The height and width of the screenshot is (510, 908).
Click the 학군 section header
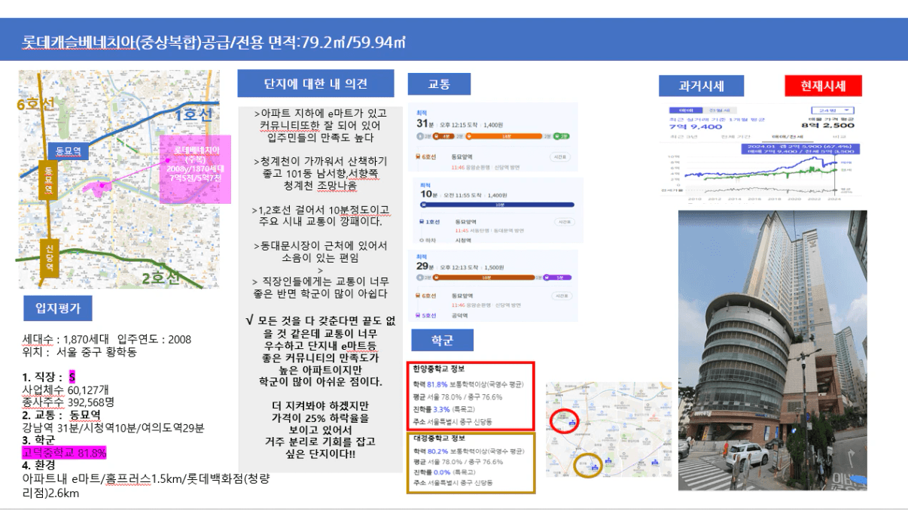pyautogui.click(x=443, y=340)
